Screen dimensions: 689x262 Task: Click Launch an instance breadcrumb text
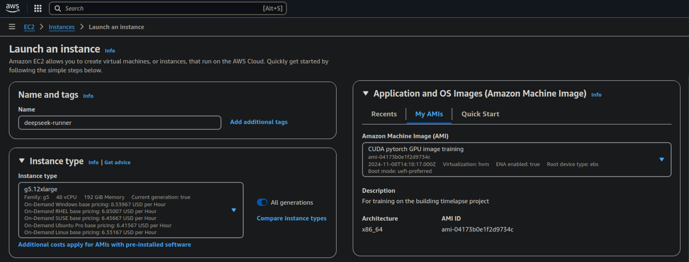click(116, 27)
